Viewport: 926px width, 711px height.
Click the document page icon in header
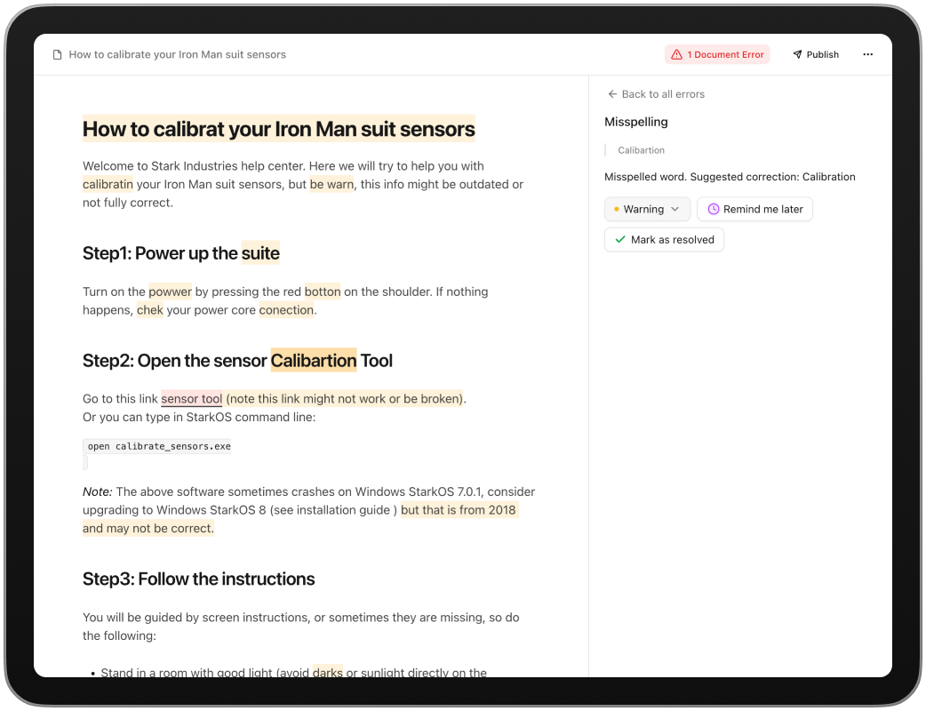pyautogui.click(x=57, y=54)
